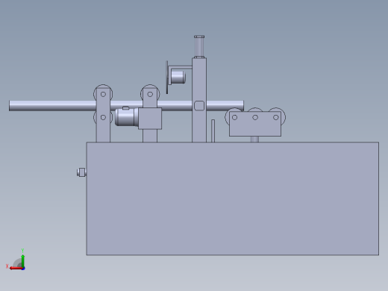Image resolution: width=388 pixels, height=291 pixels.
Task: Pick the left hole of the three-roller block
Action: (x=234, y=117)
